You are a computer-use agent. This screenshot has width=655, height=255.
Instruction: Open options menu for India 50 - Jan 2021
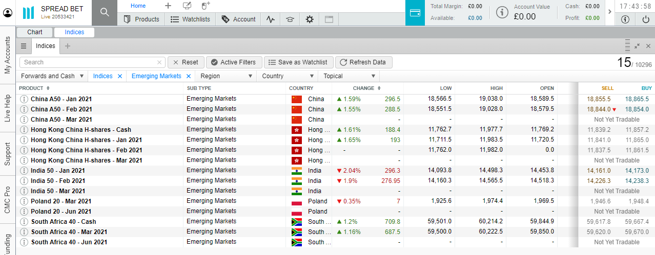pos(24,171)
